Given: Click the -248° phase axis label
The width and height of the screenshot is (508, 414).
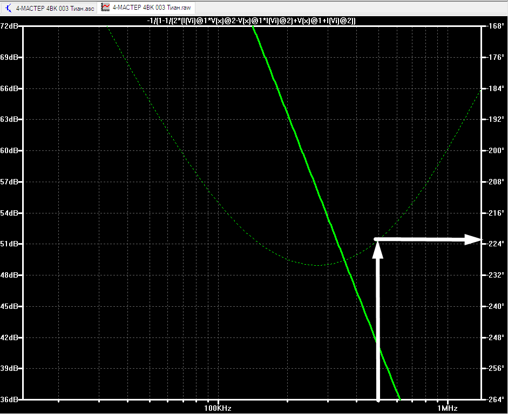Looking at the screenshot, I should pyautogui.click(x=496, y=337).
